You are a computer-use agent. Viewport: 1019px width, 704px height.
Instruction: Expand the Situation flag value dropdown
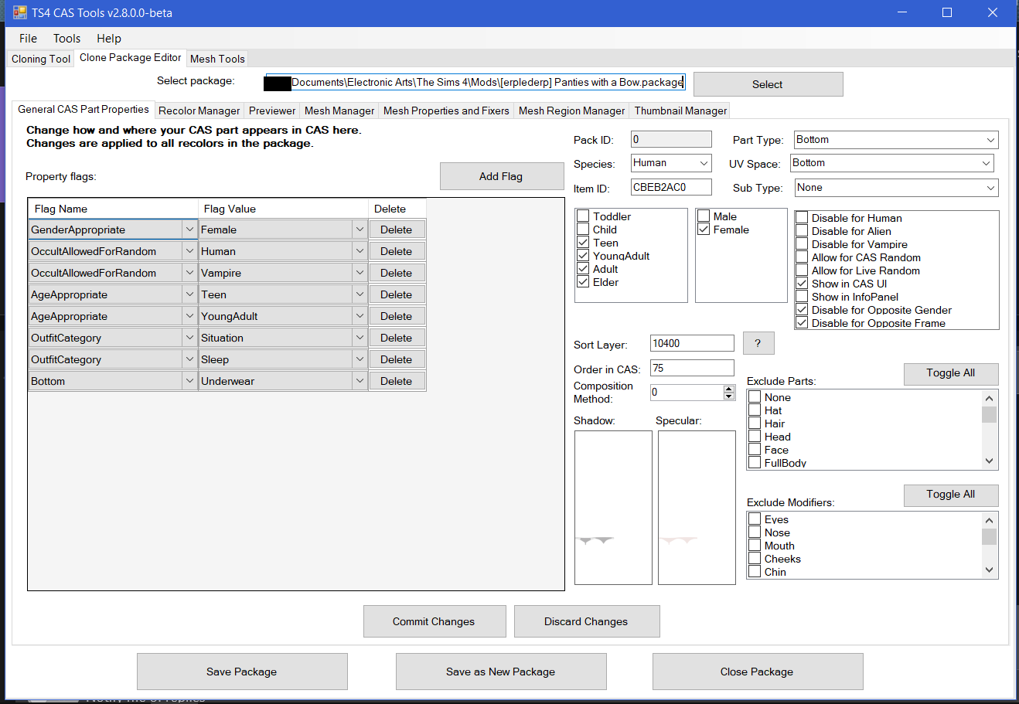360,338
